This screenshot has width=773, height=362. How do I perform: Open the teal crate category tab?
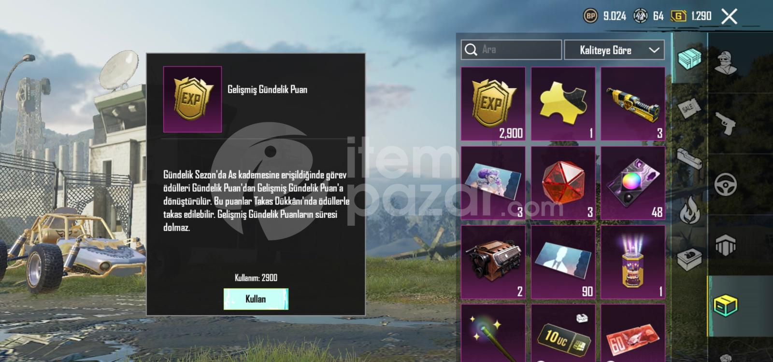pyautogui.click(x=690, y=59)
